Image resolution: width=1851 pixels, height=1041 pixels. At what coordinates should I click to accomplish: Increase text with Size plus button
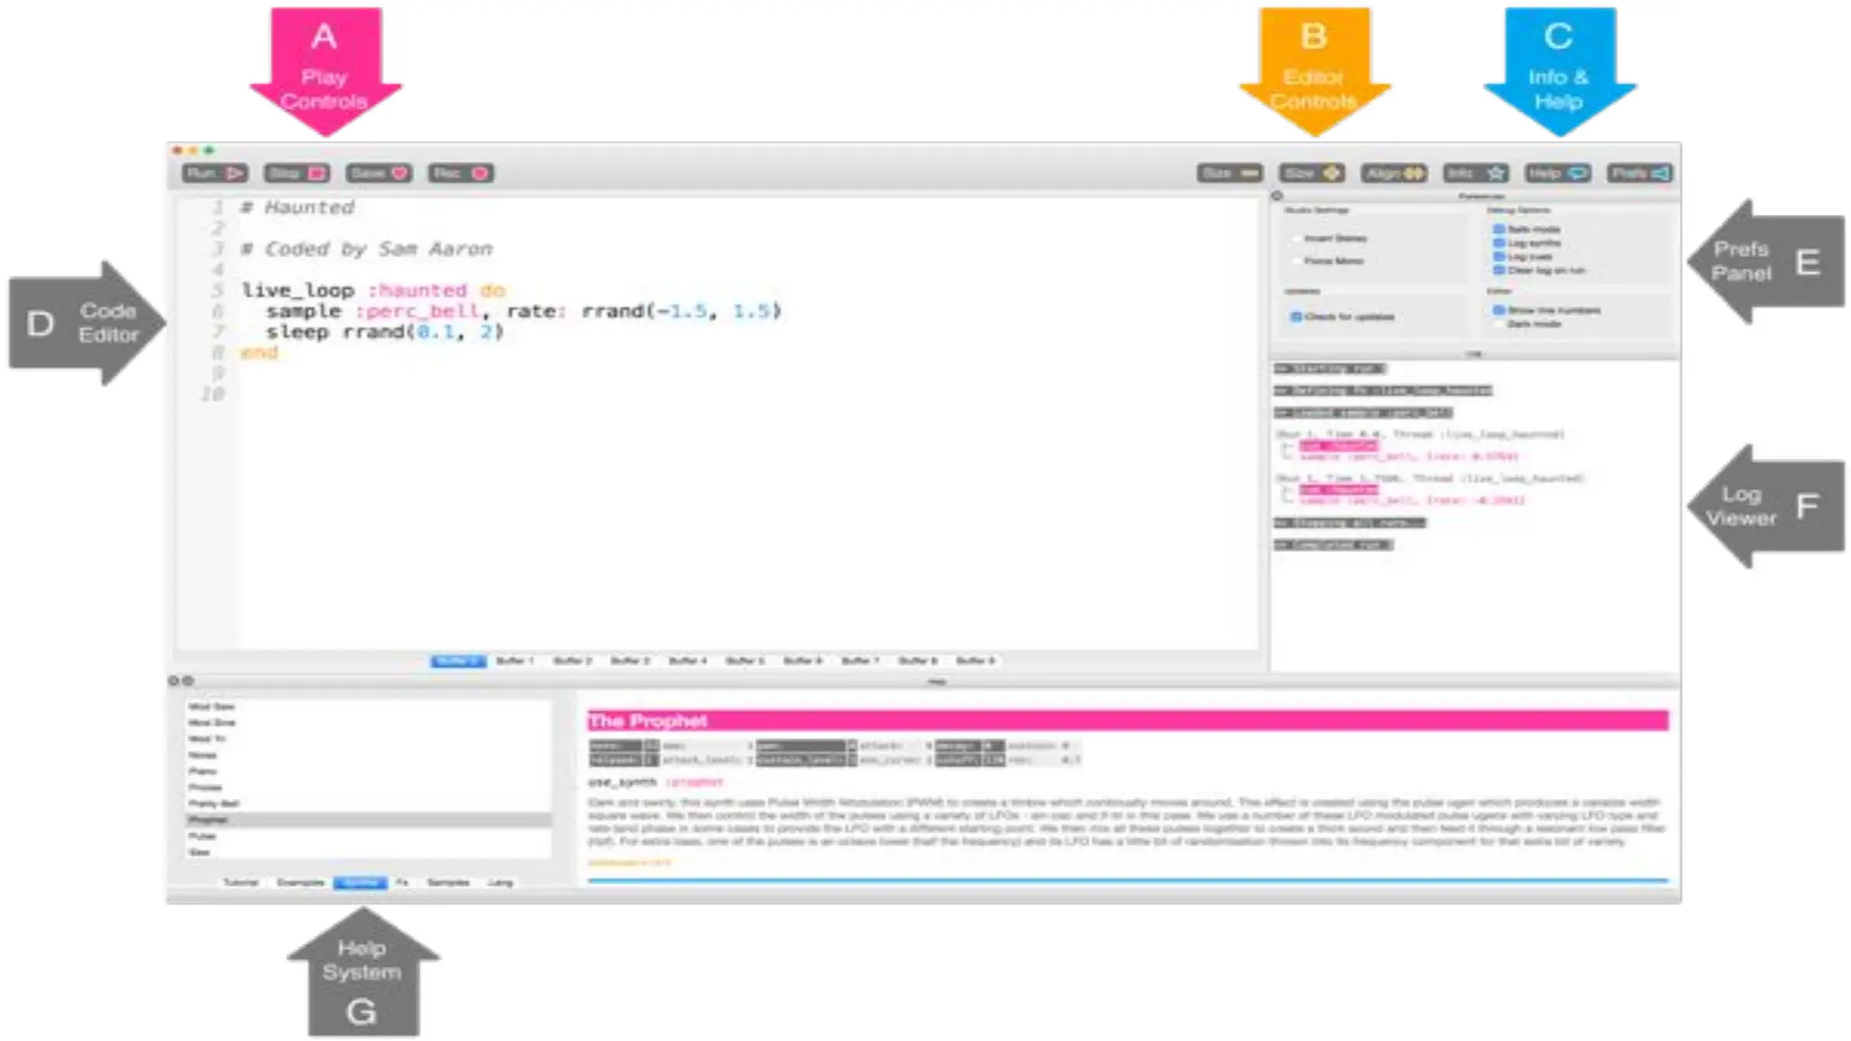point(1311,173)
